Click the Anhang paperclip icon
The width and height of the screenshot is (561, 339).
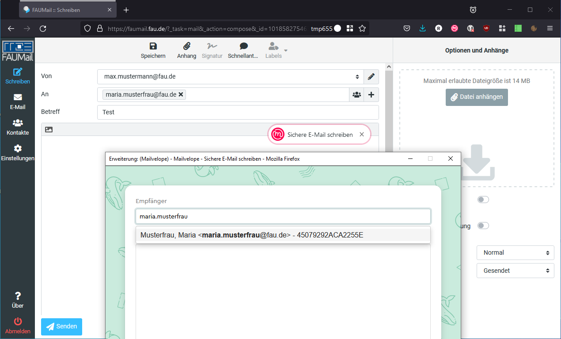pos(186,46)
